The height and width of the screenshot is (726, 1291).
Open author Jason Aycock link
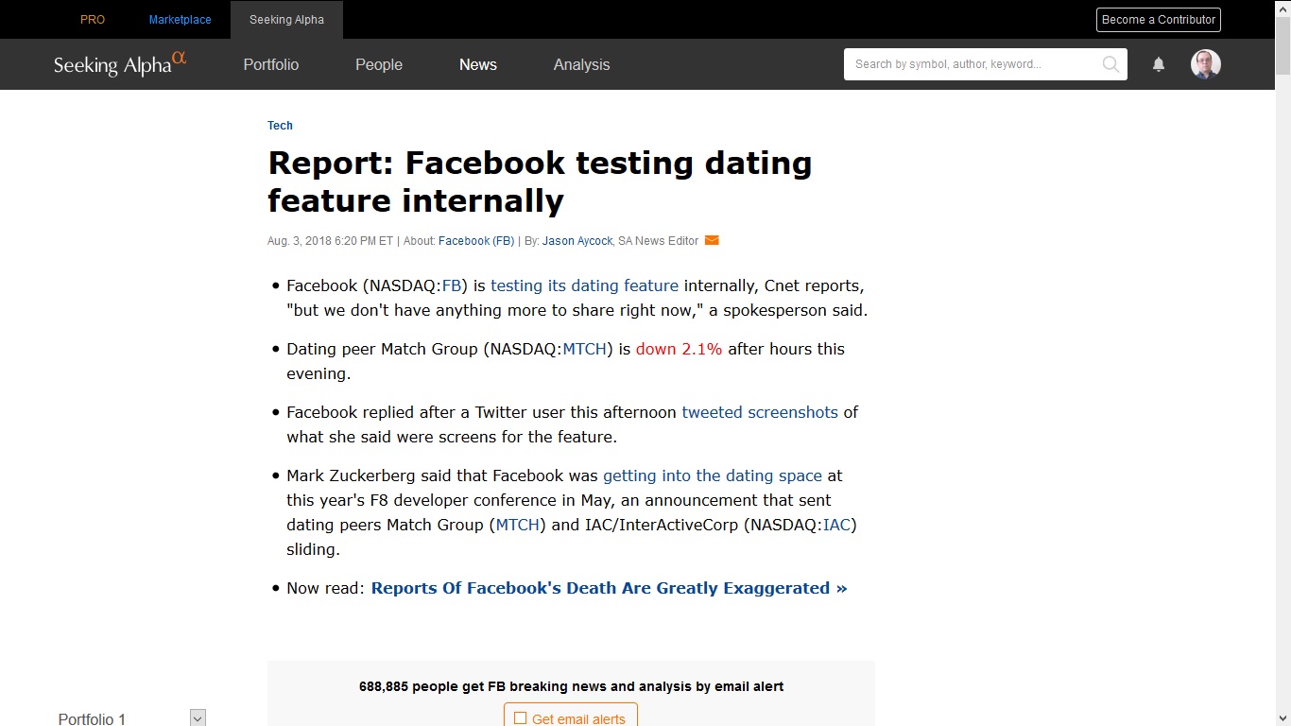[577, 241]
